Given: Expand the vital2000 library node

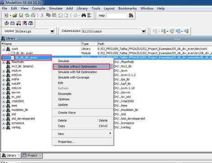Looking at the screenshot, I should coord(4,101).
